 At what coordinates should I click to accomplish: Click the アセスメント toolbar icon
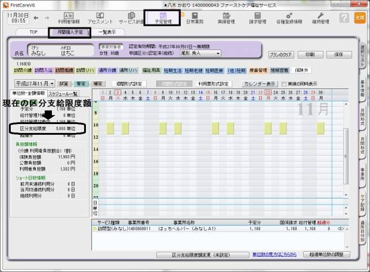tap(99, 18)
